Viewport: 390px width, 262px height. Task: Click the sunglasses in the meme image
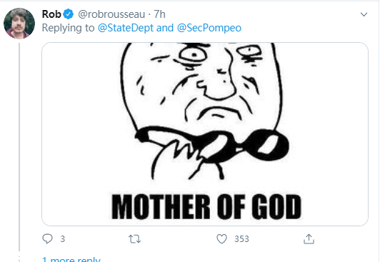(213, 143)
